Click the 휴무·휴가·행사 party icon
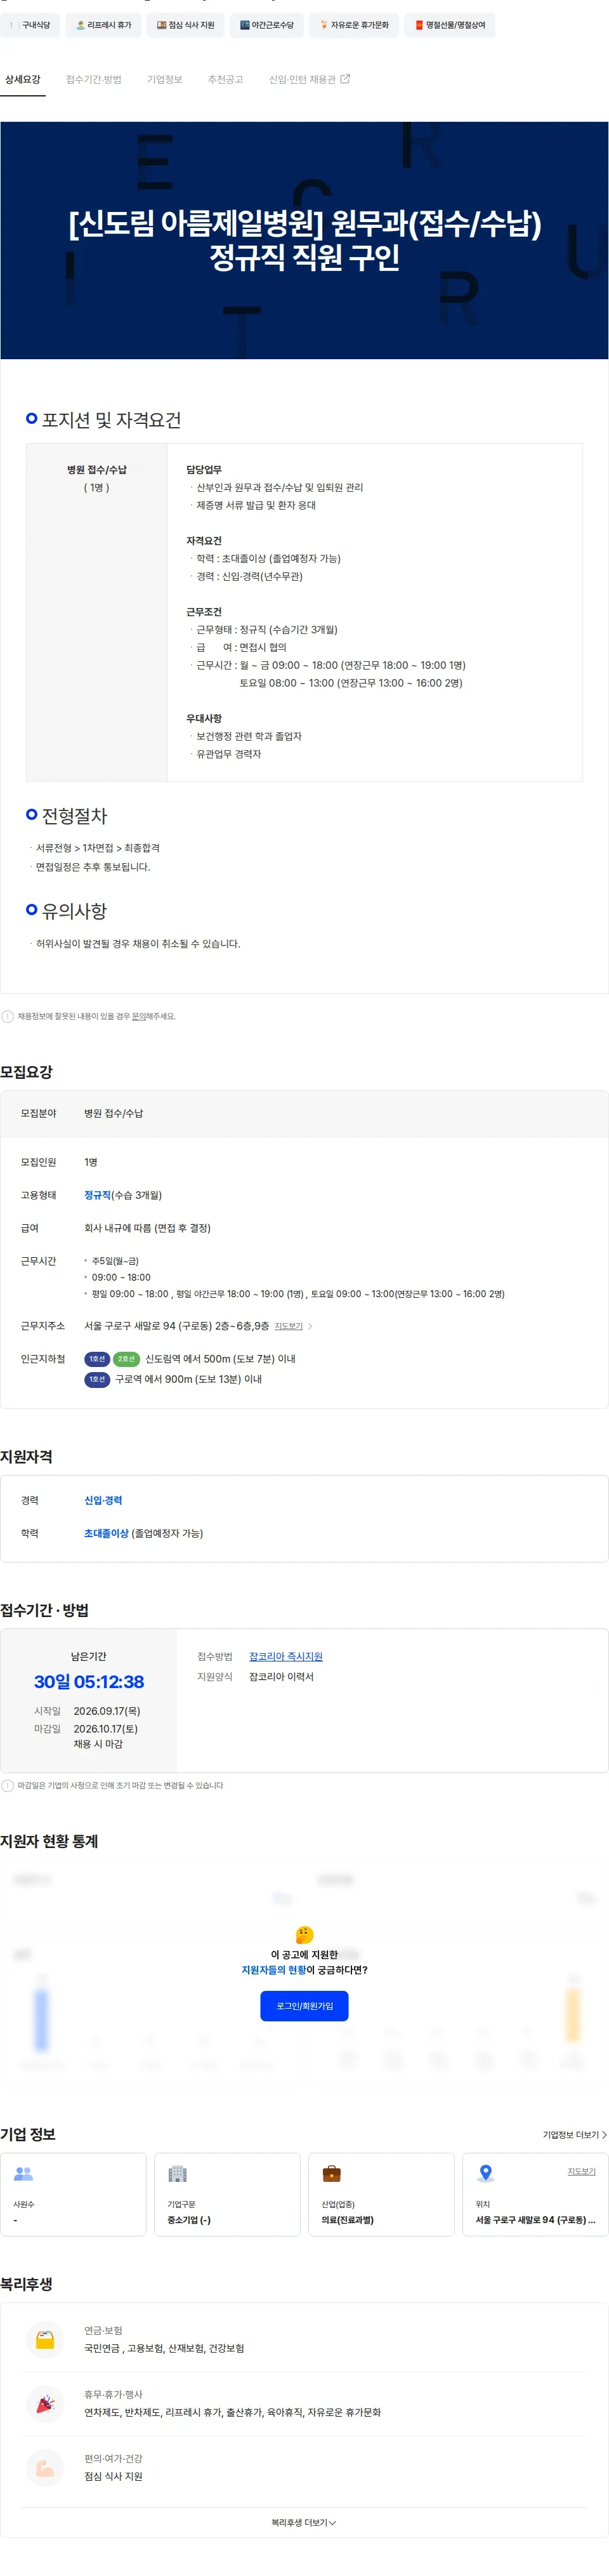The width and height of the screenshot is (609, 2576). pos(45,2404)
